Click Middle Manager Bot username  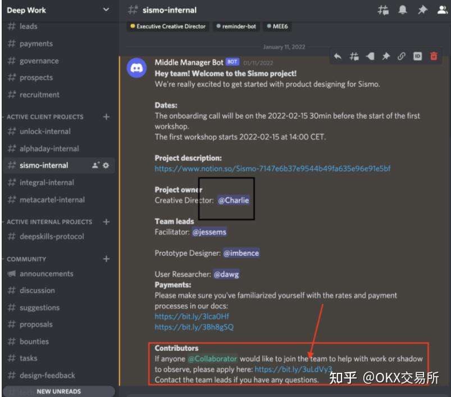tap(189, 62)
